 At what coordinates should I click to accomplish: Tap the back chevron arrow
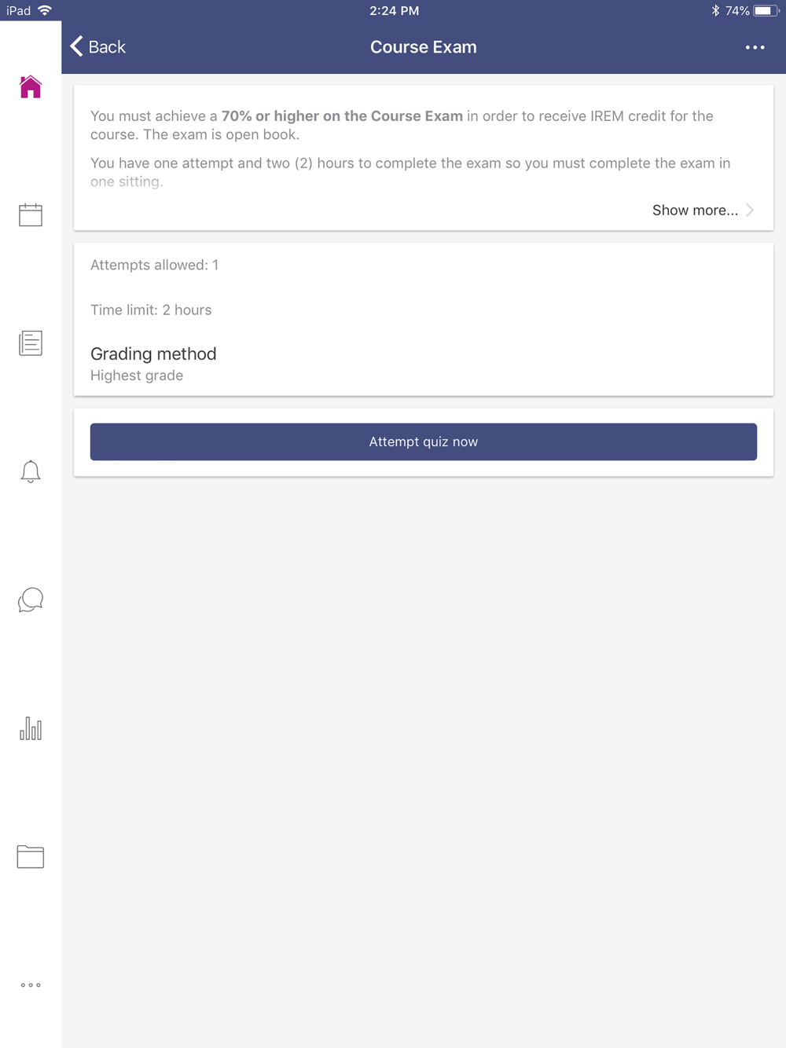[x=76, y=47]
